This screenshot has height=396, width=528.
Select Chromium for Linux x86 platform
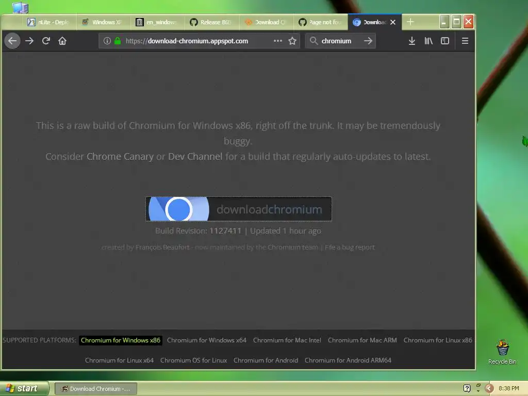click(438, 340)
